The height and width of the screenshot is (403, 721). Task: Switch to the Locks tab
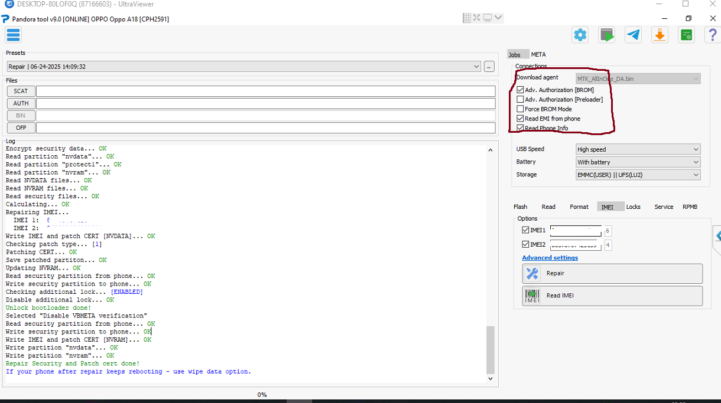tap(634, 207)
